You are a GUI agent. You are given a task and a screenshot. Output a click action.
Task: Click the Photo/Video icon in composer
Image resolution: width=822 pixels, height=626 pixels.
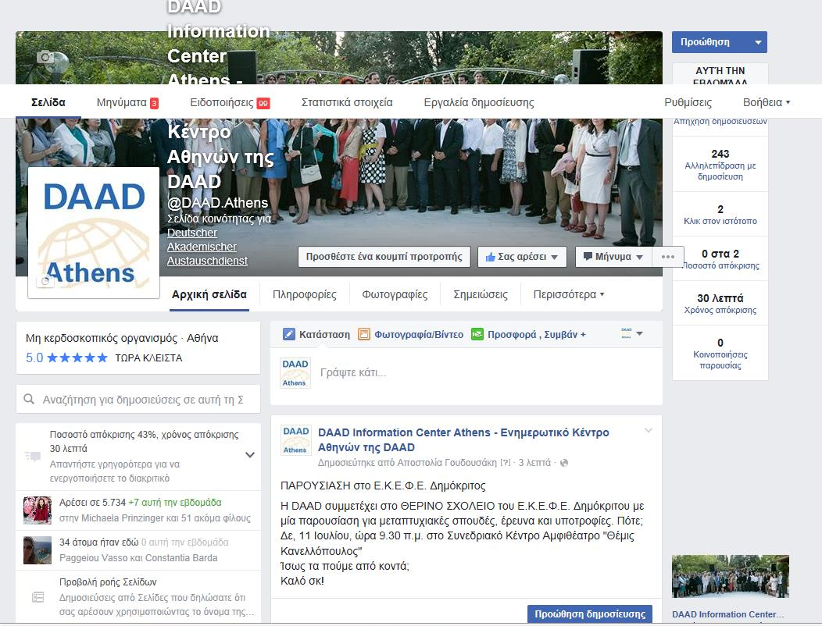tap(364, 334)
